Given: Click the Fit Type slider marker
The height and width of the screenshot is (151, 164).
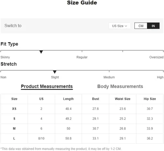Looking at the screenshot, I should 41,52.
